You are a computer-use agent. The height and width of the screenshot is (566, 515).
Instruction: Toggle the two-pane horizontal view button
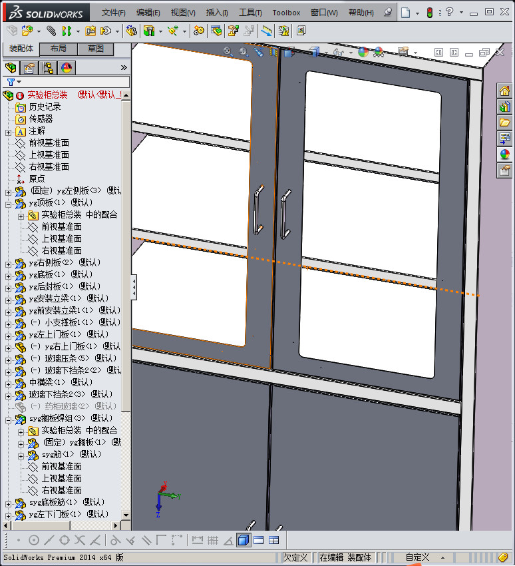tap(259, 540)
